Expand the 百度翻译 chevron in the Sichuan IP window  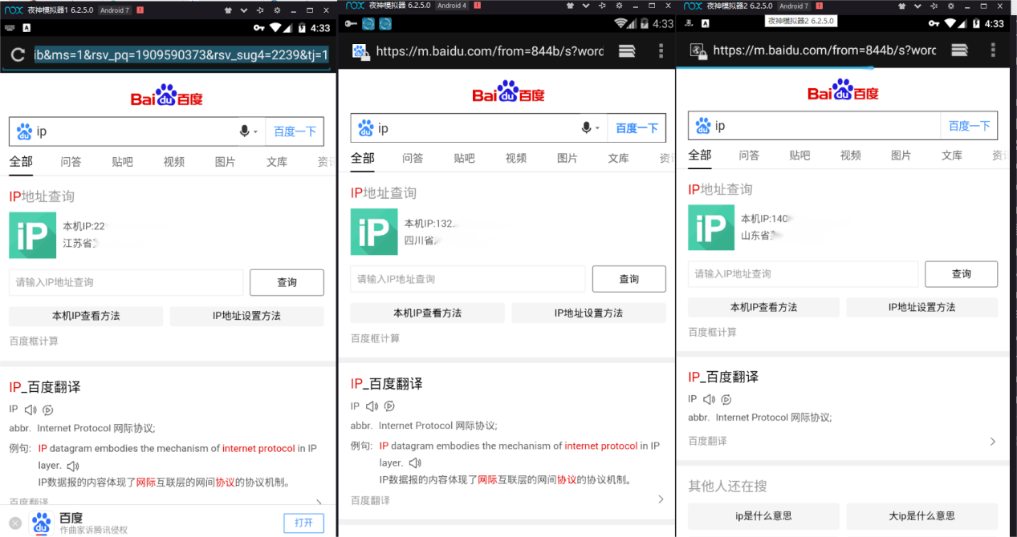click(661, 499)
